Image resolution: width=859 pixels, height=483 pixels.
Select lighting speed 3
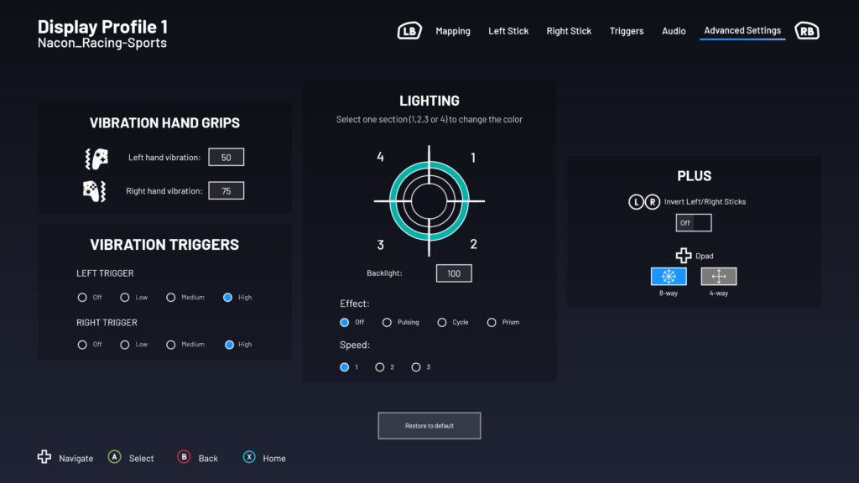pos(416,367)
